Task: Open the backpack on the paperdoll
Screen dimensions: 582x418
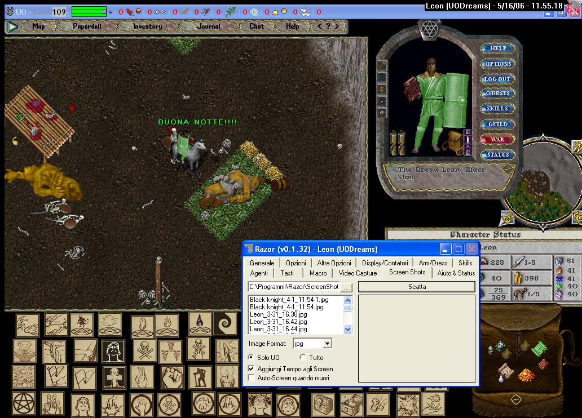Action: [x=455, y=142]
